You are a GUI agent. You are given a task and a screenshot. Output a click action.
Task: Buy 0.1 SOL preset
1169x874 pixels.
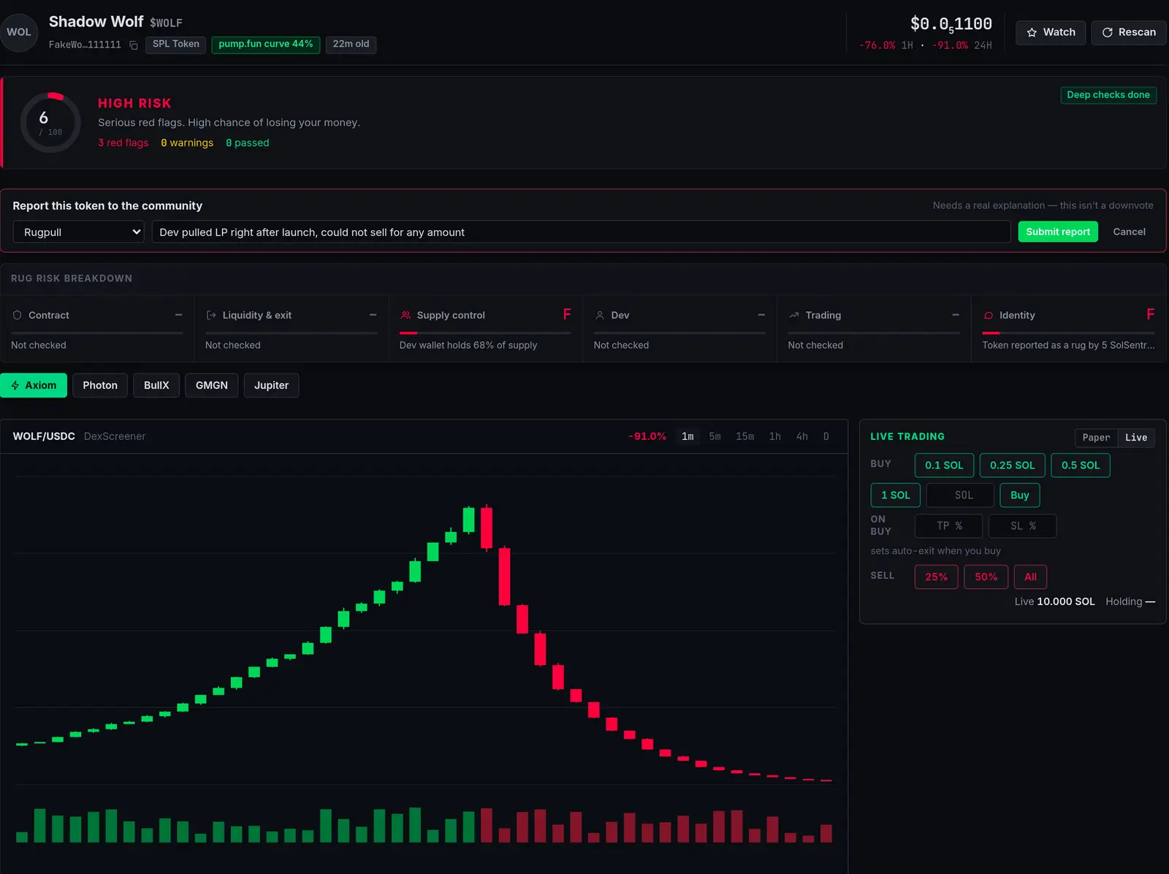coord(944,465)
